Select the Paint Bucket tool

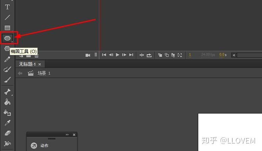7,102
